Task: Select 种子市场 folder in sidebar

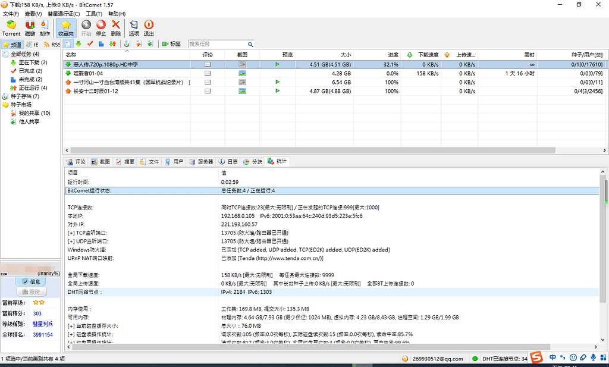Action: click(21, 105)
